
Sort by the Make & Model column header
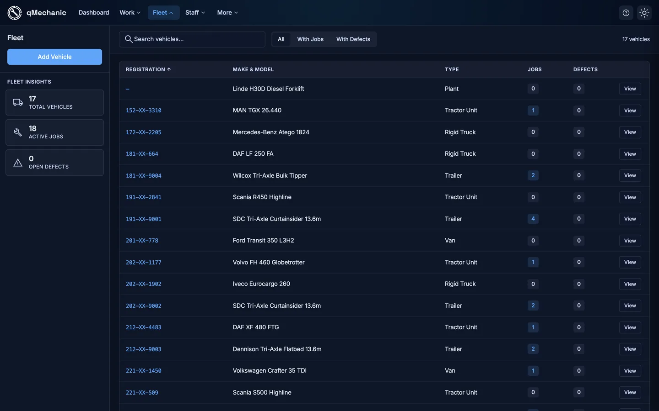pyautogui.click(x=253, y=69)
